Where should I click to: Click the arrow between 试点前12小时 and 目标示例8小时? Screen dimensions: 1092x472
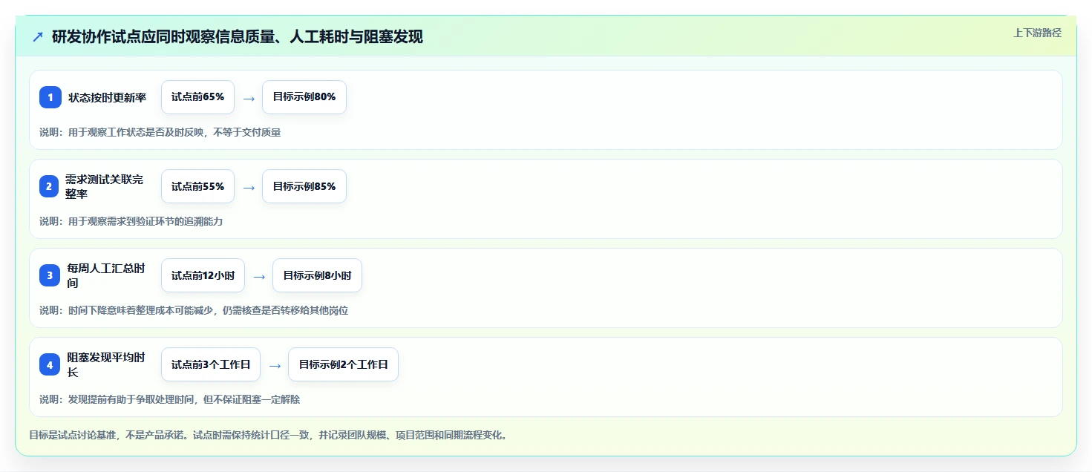click(259, 276)
